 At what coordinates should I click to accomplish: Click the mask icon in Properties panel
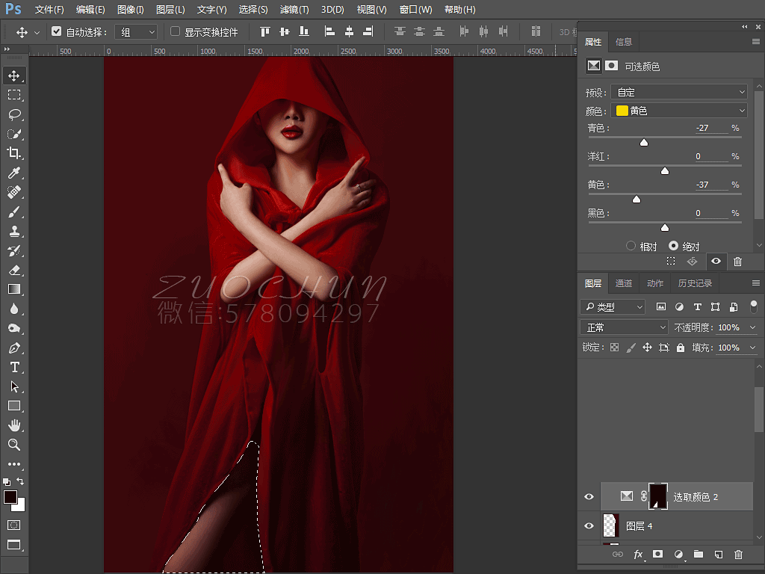tap(611, 66)
